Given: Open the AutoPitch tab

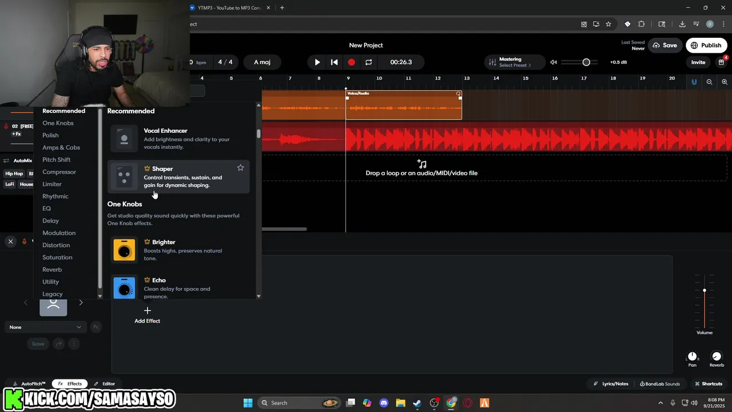Looking at the screenshot, I should coord(29,383).
